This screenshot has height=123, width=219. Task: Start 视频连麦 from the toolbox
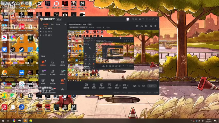43,72
